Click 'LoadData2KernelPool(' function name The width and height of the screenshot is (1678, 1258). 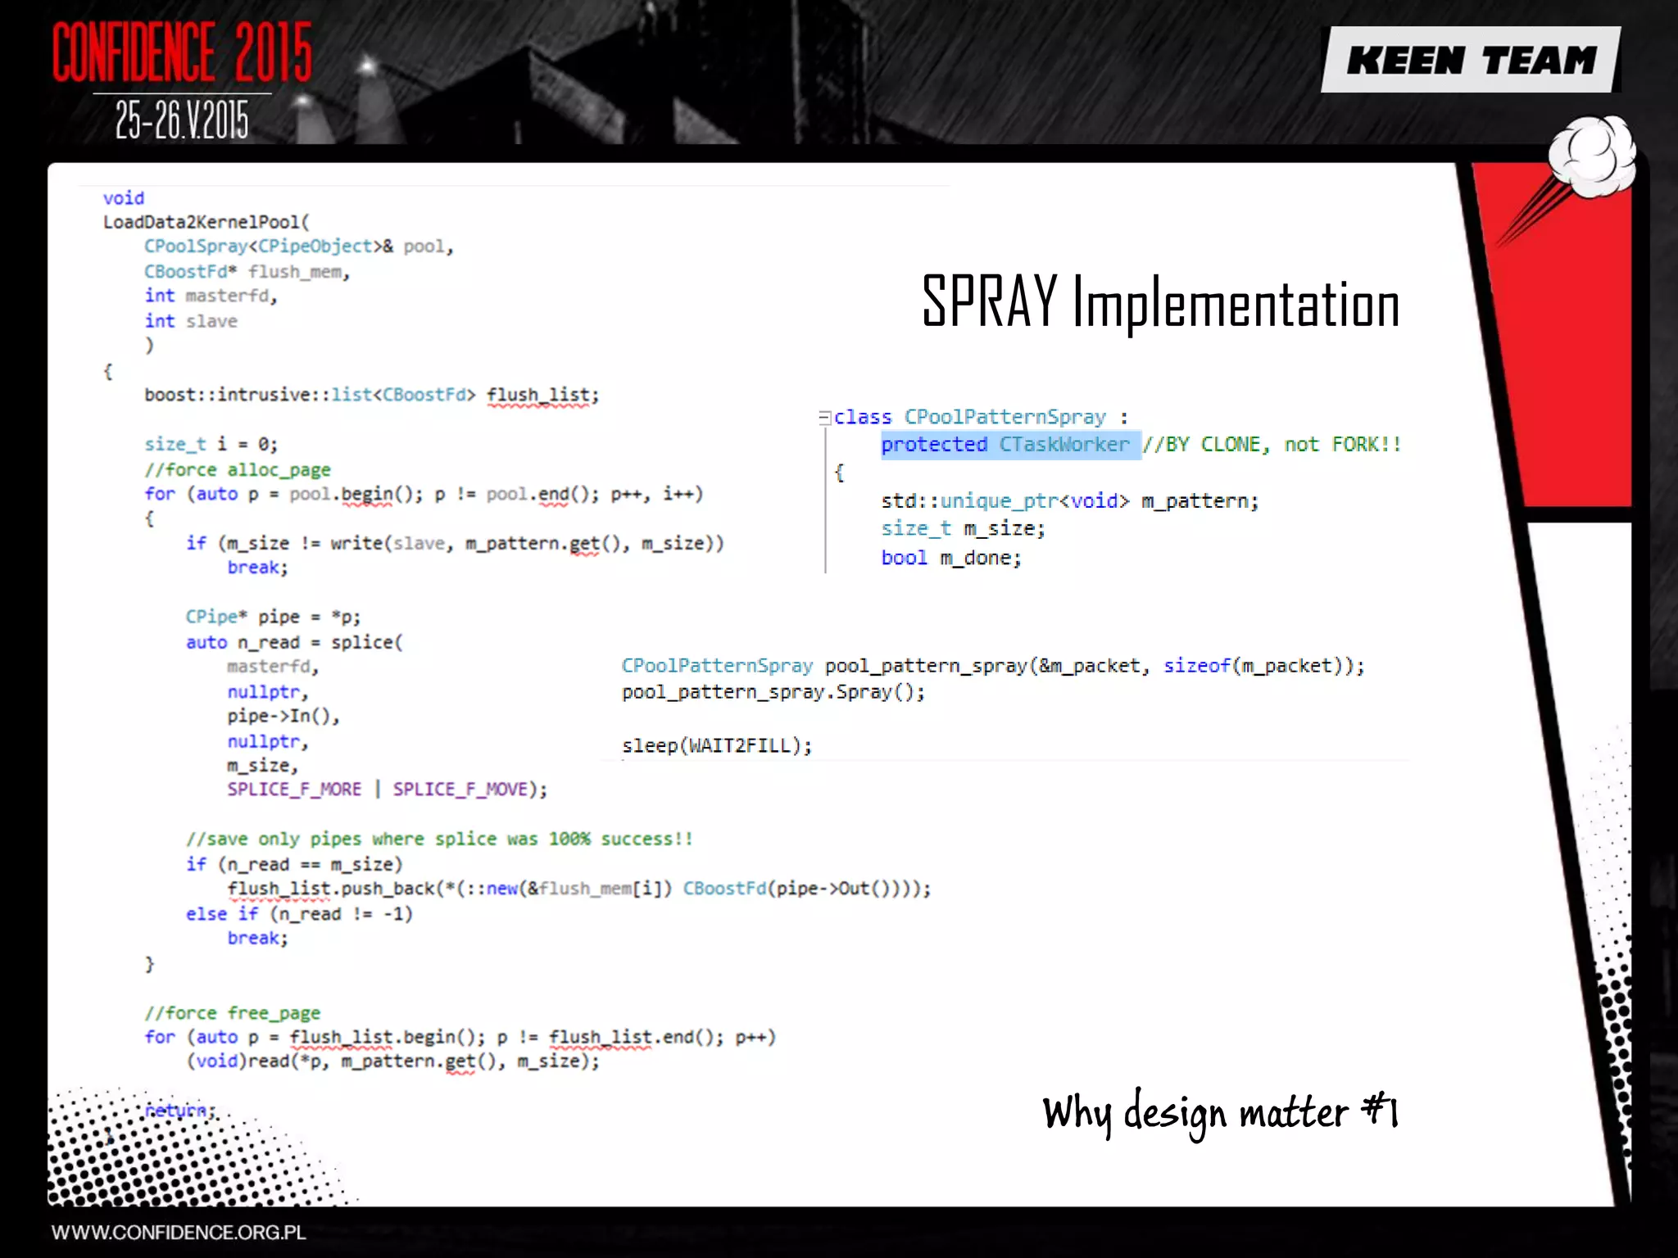click(x=206, y=222)
